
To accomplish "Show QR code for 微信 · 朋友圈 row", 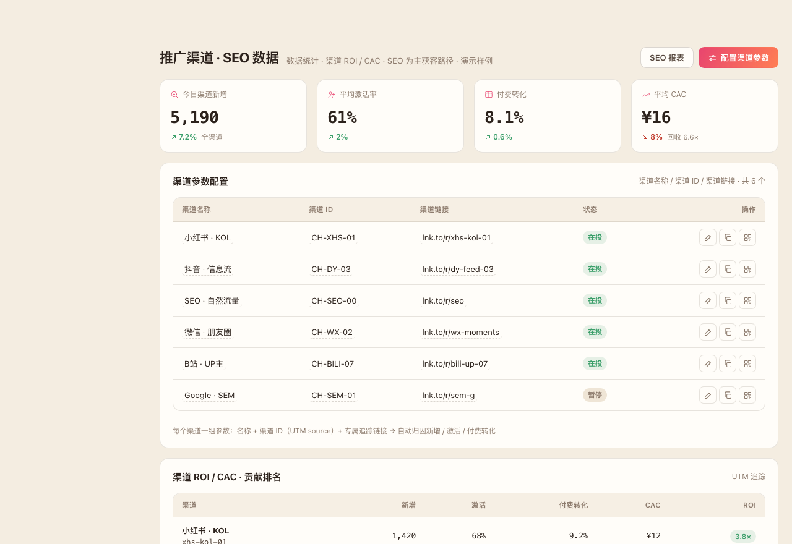I will click(747, 332).
